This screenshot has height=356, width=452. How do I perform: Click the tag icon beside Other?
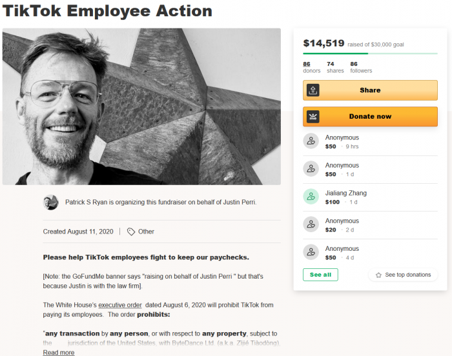point(131,232)
